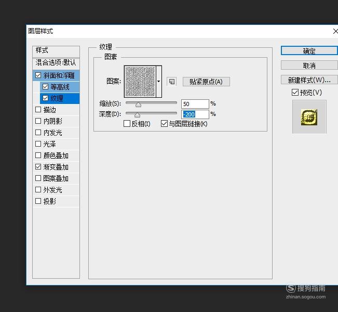This screenshot has width=338, height=312.
Task: Uncheck the 与图层链接(K) checkbox
Action: 164,124
